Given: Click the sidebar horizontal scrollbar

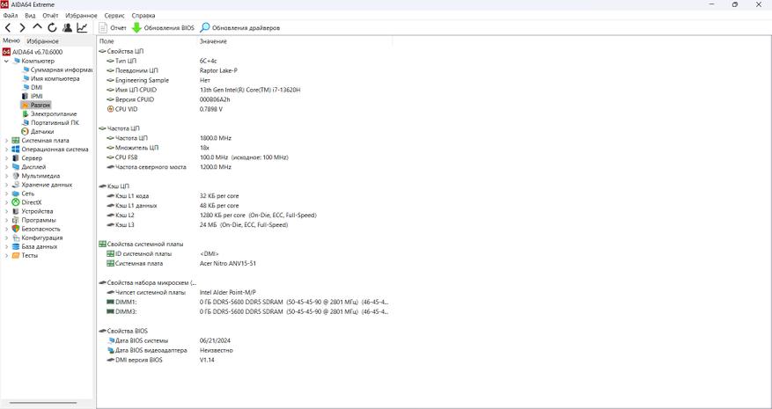Looking at the screenshot, I should [43, 404].
